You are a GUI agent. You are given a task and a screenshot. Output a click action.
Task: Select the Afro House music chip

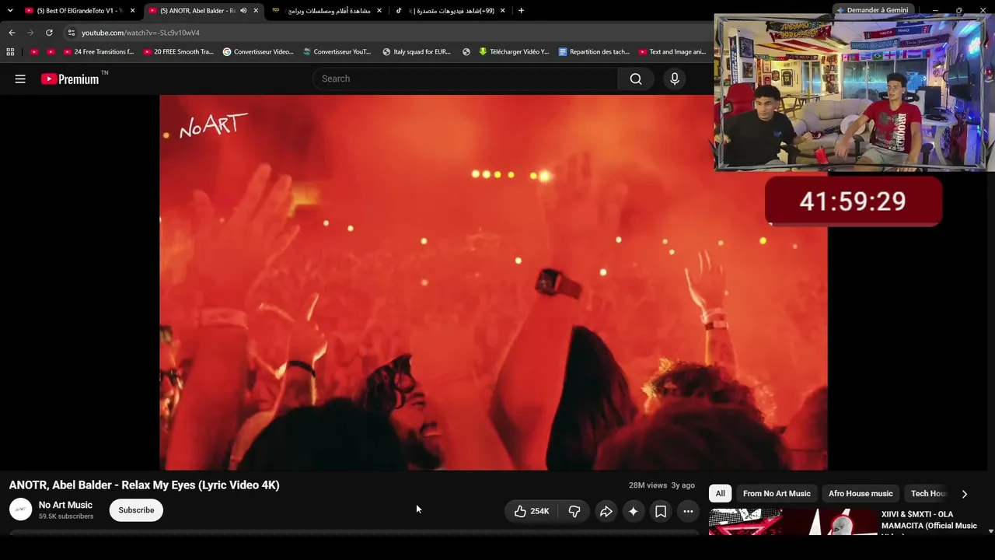pos(861,494)
